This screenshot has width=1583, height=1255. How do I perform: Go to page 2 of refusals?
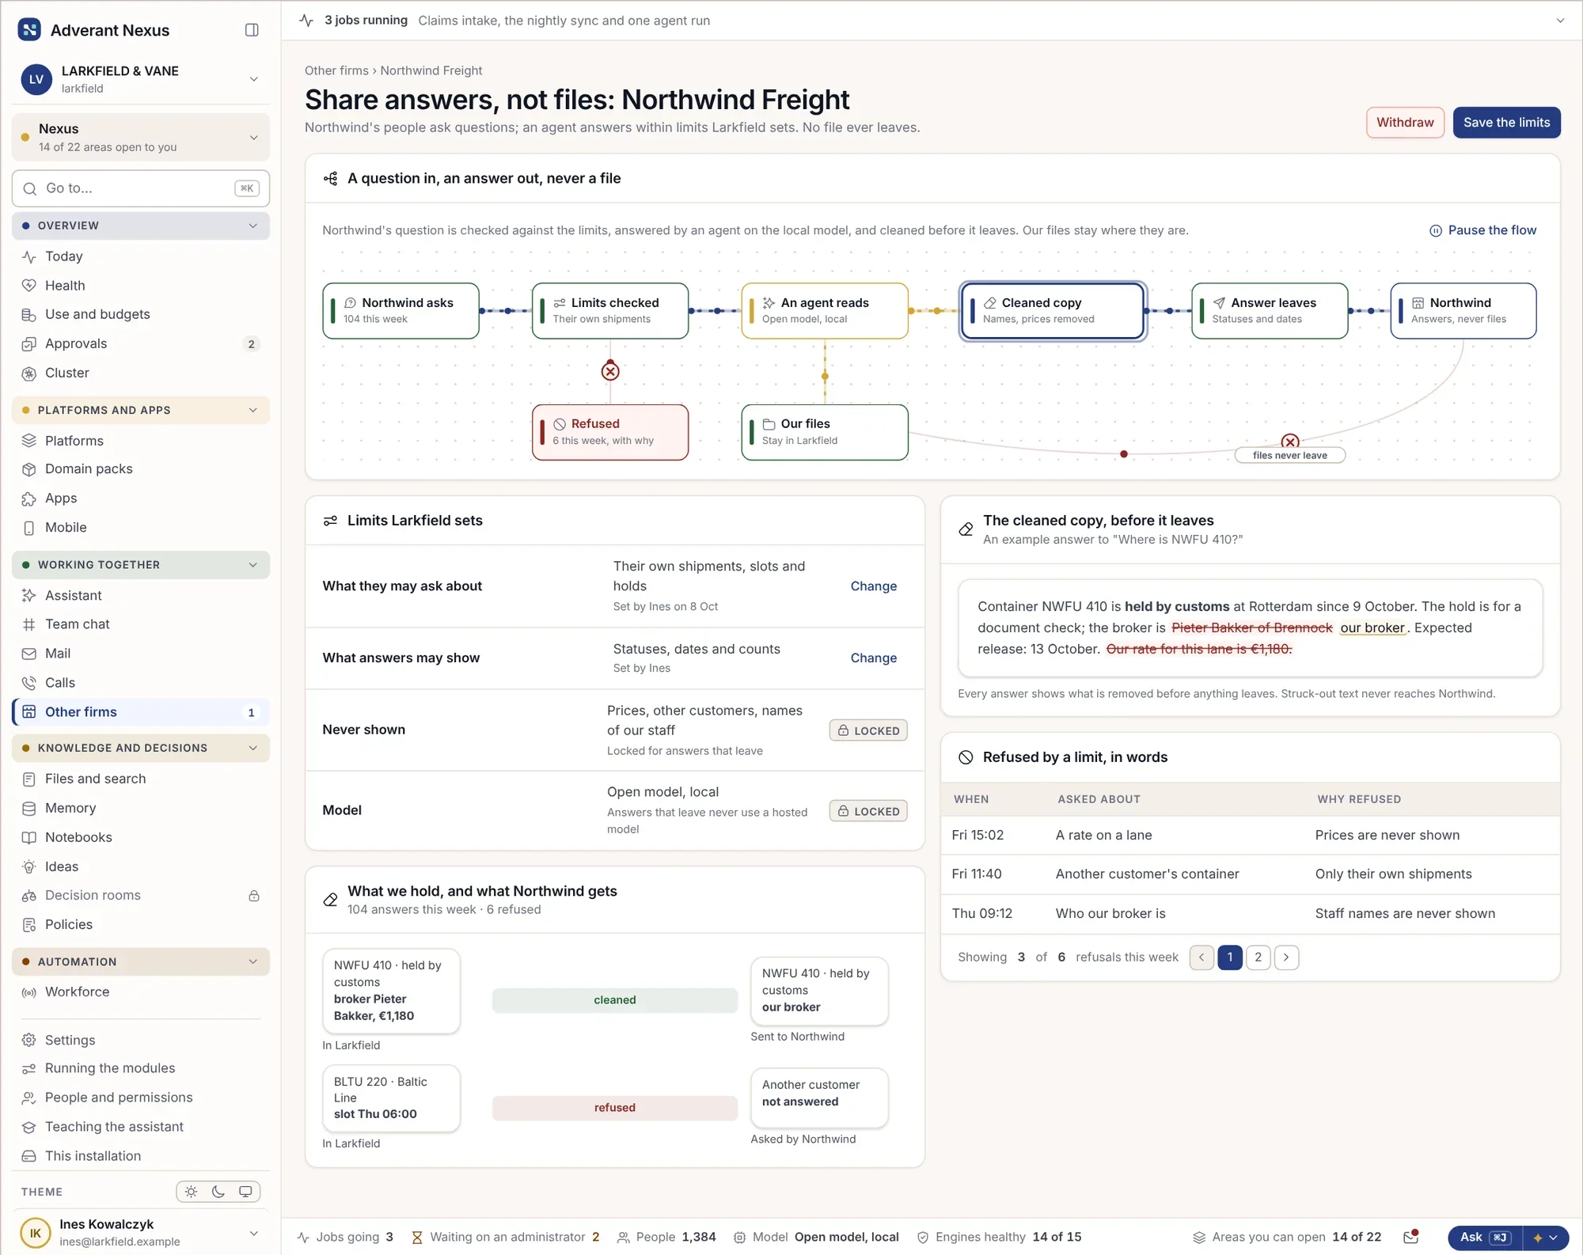coord(1258,957)
